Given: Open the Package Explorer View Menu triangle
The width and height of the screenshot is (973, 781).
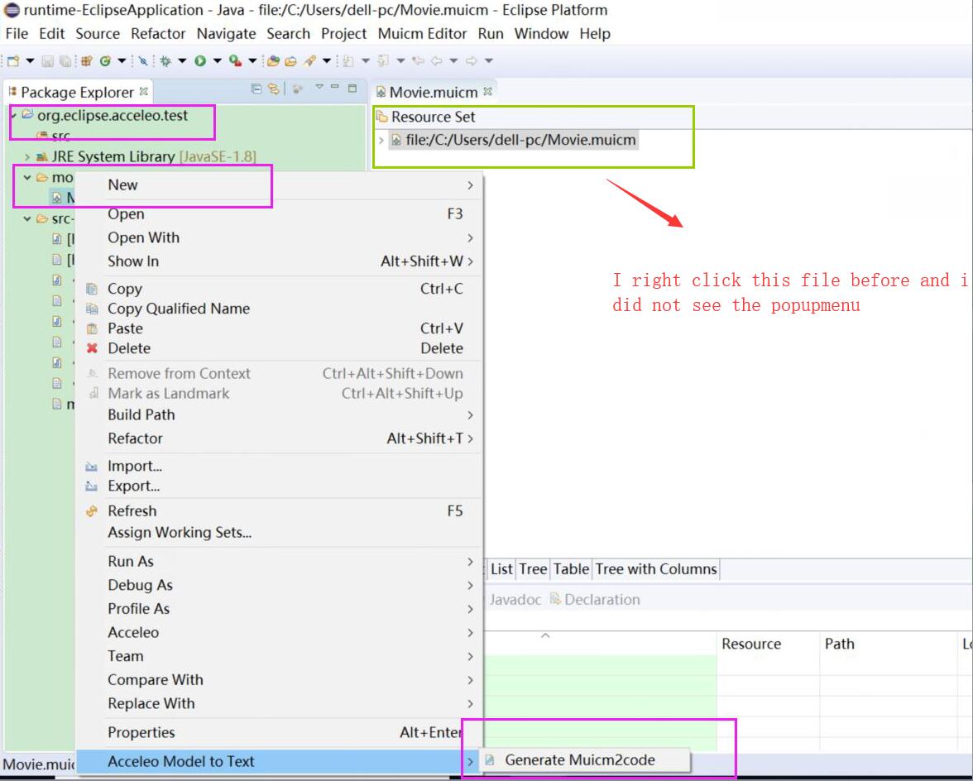Looking at the screenshot, I should tap(319, 88).
